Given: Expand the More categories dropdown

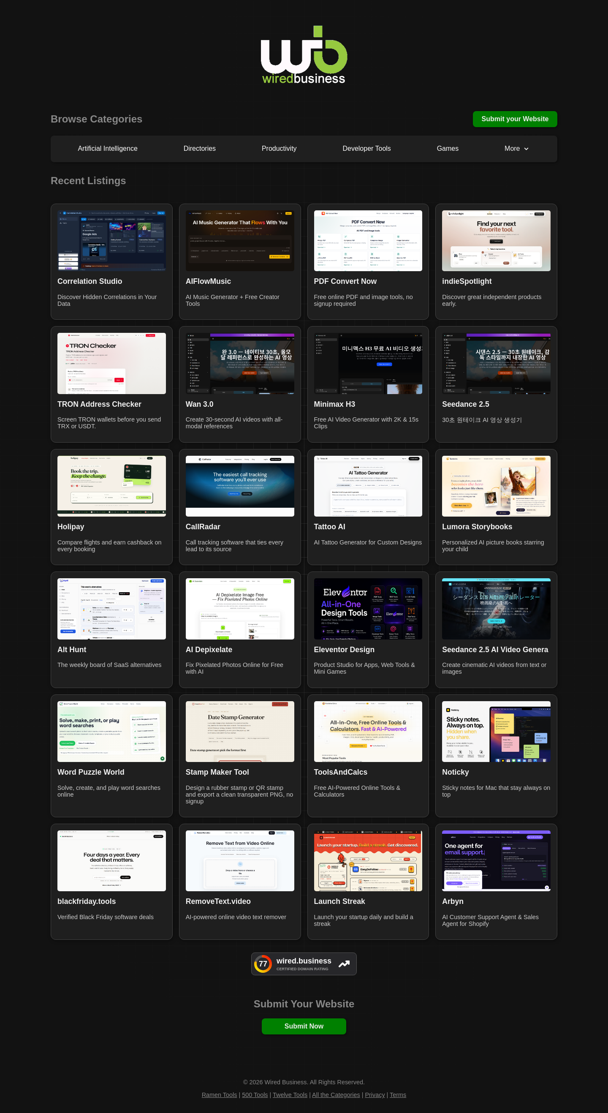Looking at the screenshot, I should (516, 149).
